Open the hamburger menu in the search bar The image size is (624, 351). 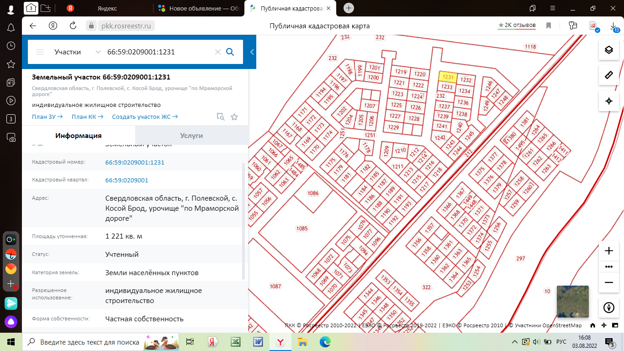coord(40,52)
